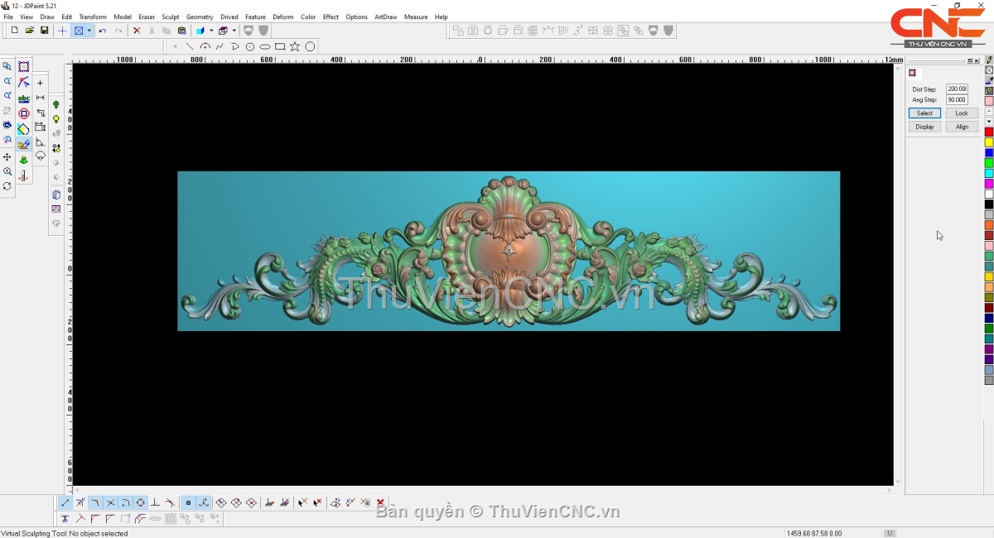Select the star shape drawing tool
The width and height of the screenshot is (994, 538).
click(x=295, y=47)
